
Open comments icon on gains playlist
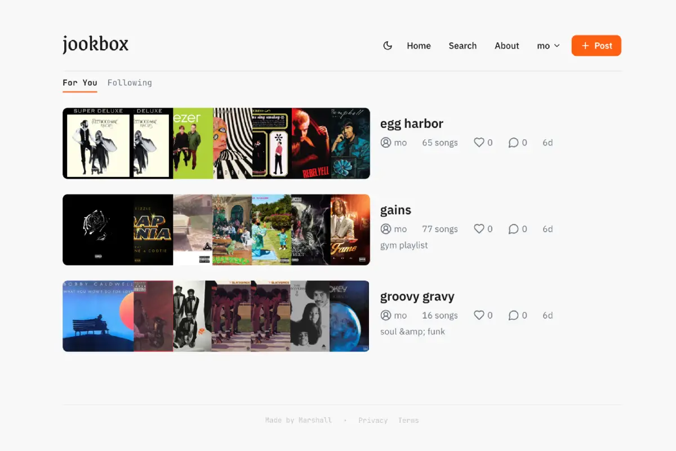[x=513, y=229]
